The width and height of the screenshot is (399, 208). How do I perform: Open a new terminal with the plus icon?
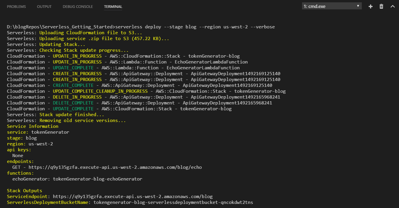[x=370, y=6]
